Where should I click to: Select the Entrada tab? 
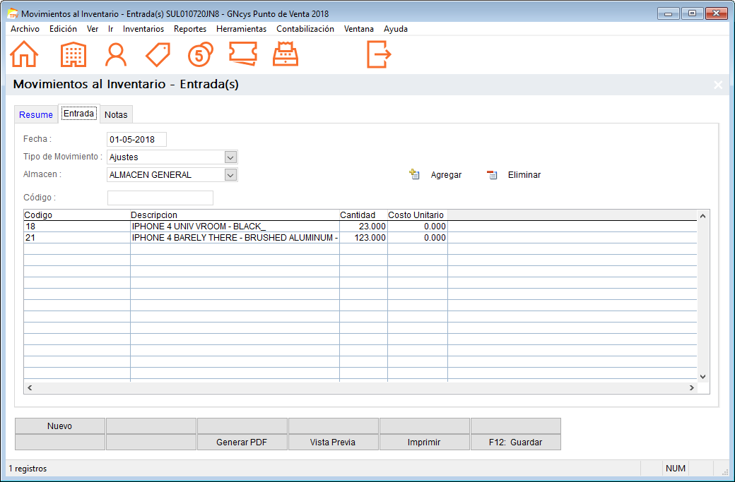coord(78,114)
